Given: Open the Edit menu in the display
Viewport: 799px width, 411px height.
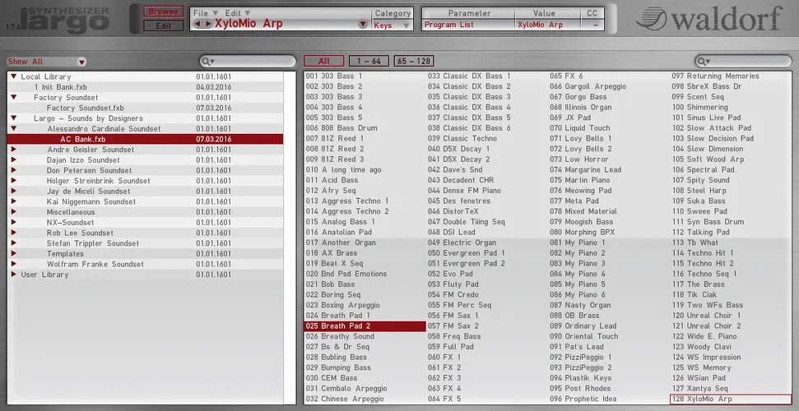Looking at the screenshot, I should (x=238, y=12).
